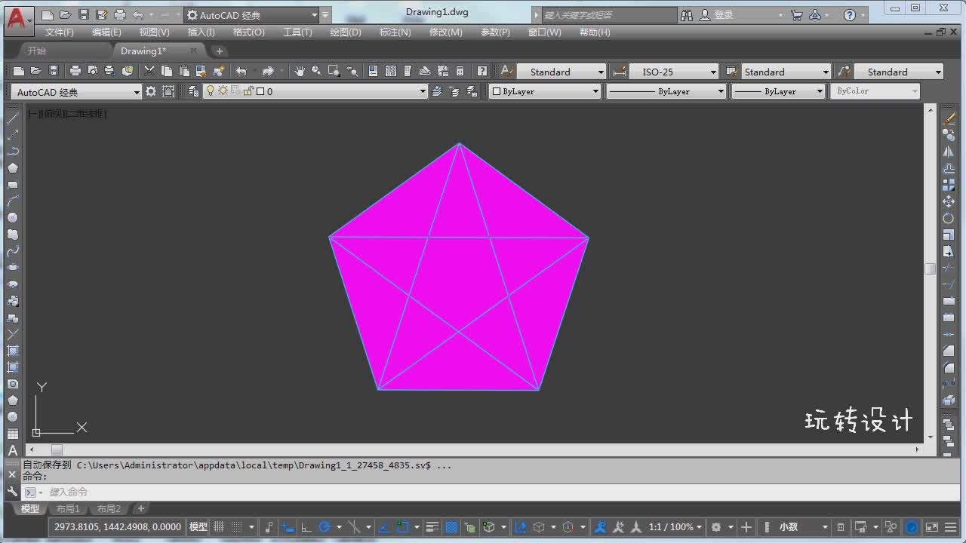Click the QuickCalc calculator icon

[x=460, y=71]
